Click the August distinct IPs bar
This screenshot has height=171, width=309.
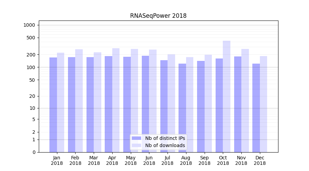pyautogui.click(x=182, y=108)
